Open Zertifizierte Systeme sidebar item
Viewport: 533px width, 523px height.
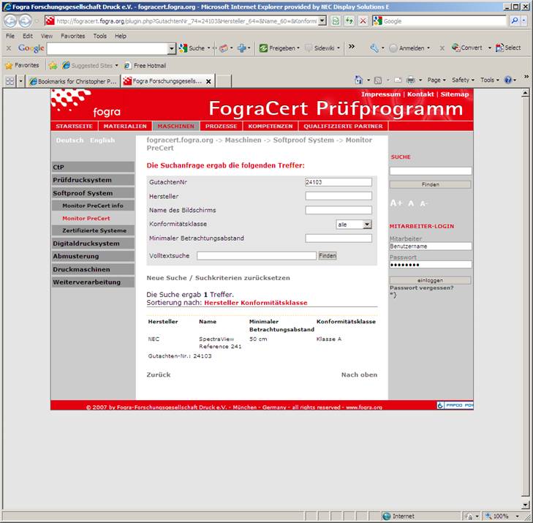pyautogui.click(x=93, y=230)
